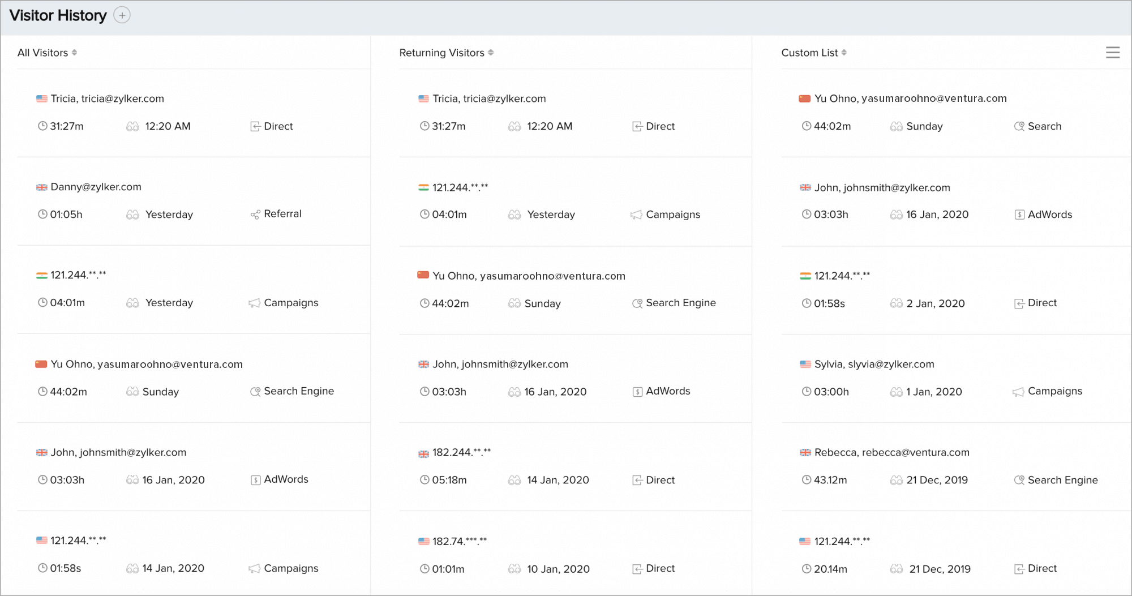This screenshot has width=1132, height=596.
Task: Click the Direct source icon for 182.74 visitor
Action: 637,569
